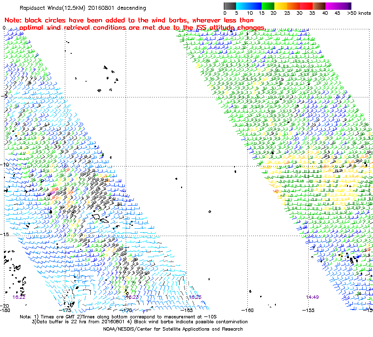Click the -175 longitude axis label
Viewport: 373px width, 337px height.
pos(65,310)
